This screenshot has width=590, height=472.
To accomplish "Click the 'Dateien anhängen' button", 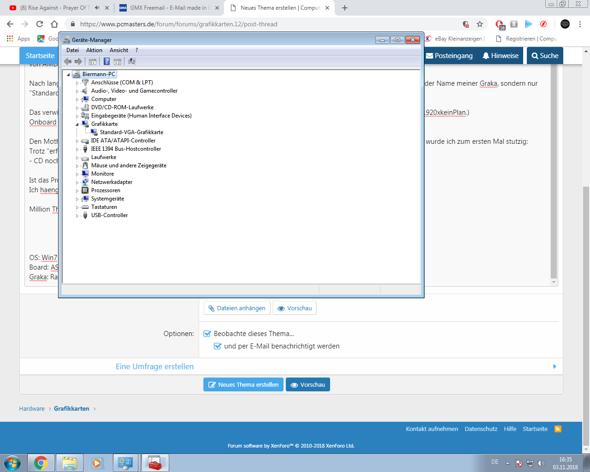I will (237, 308).
